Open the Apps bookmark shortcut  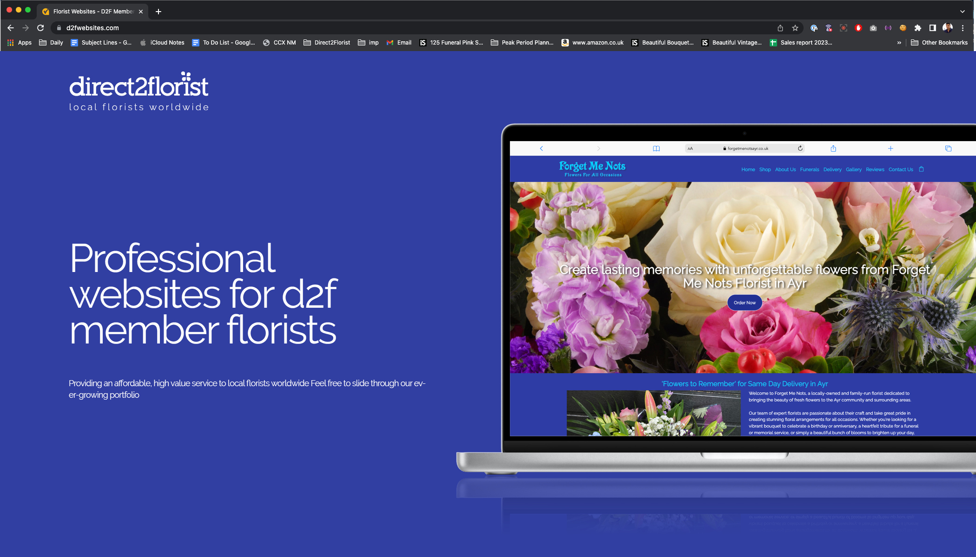pyautogui.click(x=20, y=42)
